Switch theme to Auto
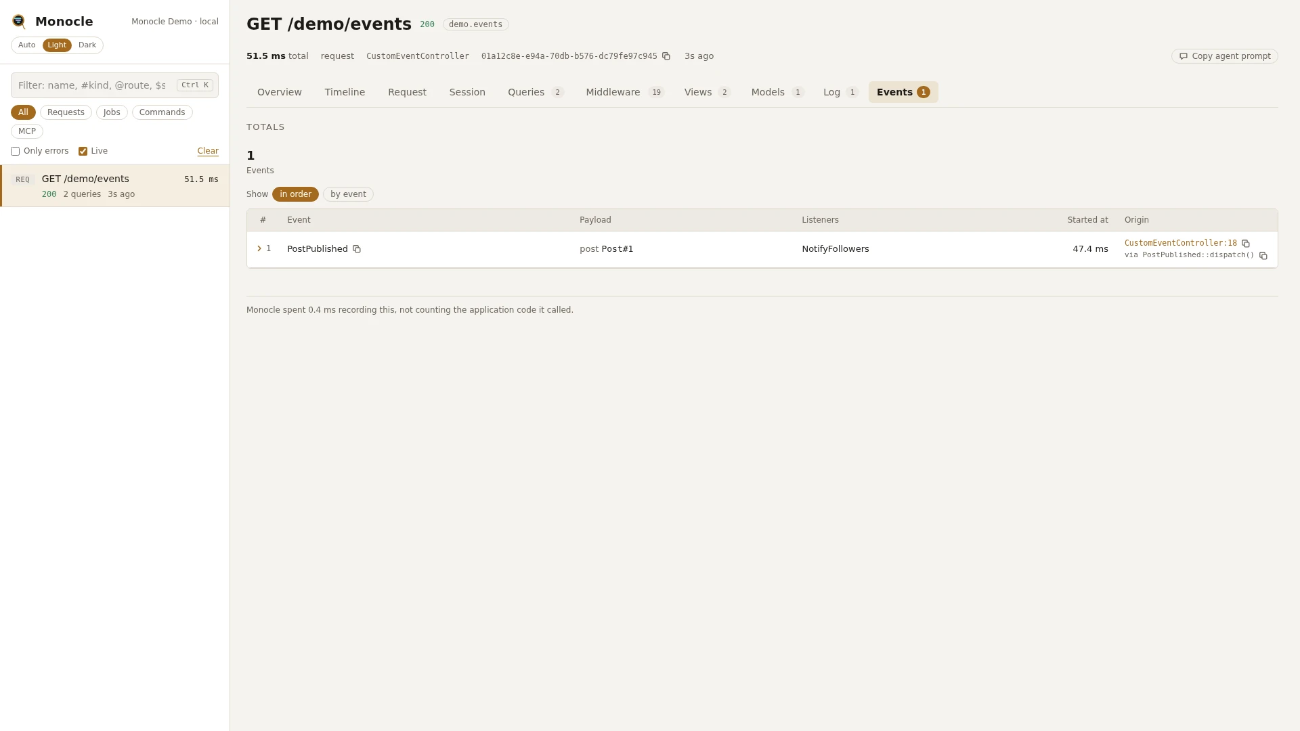Viewport: 1300px width, 731px height. pos(27,45)
